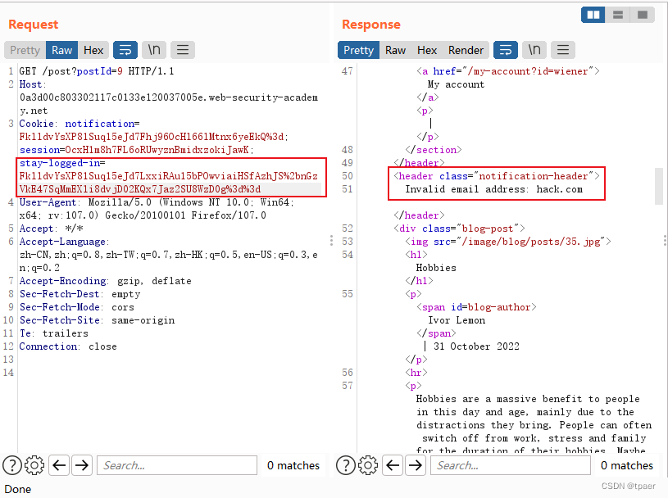Screen dimensions: 668x498
Task: Click the 'Te: trailers' header line
Action: click(54, 333)
